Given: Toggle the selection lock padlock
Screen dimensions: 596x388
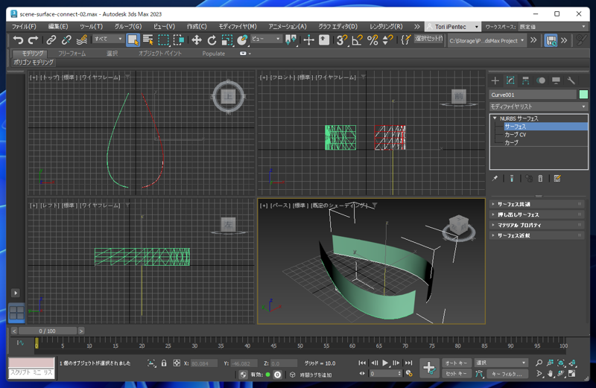Looking at the screenshot, I should (164, 363).
